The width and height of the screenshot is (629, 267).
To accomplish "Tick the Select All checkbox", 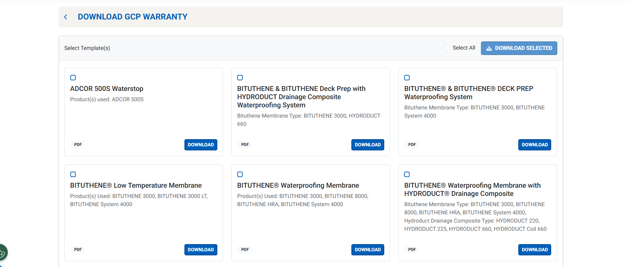I will [447, 48].
